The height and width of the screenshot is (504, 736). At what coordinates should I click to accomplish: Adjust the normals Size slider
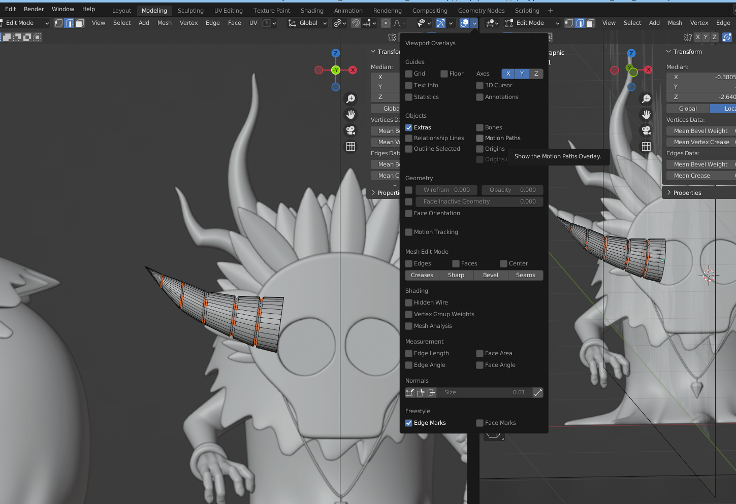click(484, 392)
